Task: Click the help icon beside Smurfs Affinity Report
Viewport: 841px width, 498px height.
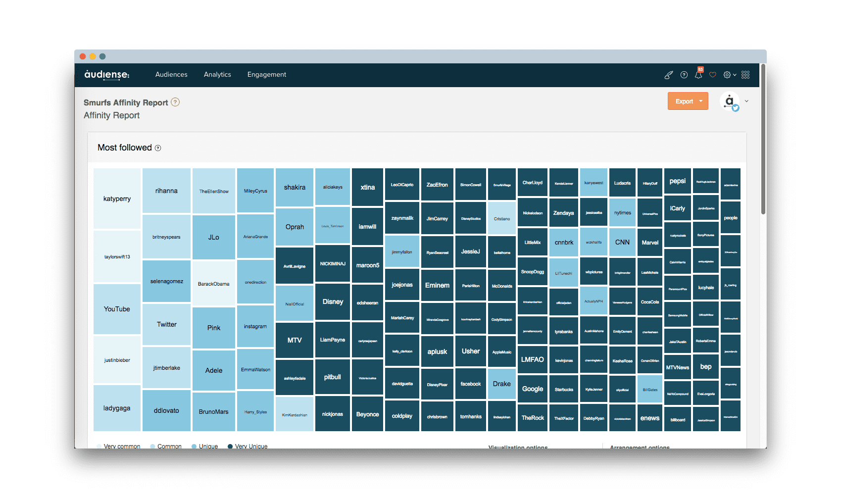Action: (175, 102)
